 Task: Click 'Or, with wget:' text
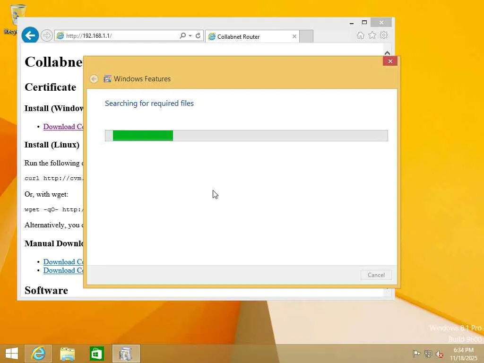(46, 194)
